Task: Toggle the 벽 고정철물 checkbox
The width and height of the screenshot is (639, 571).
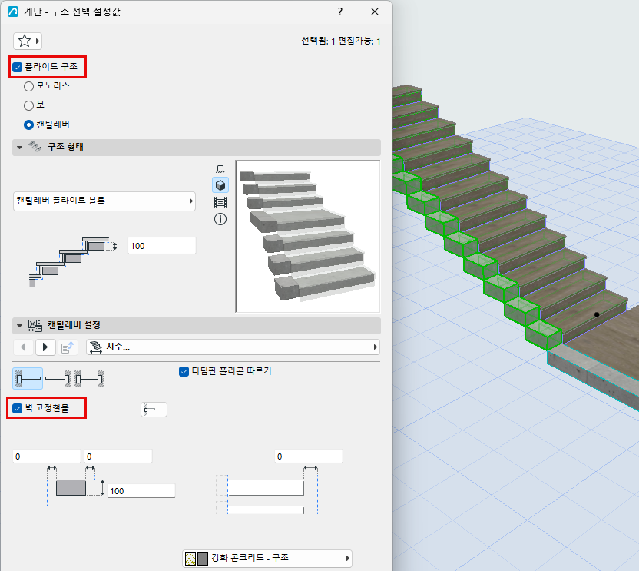Action: (x=17, y=408)
